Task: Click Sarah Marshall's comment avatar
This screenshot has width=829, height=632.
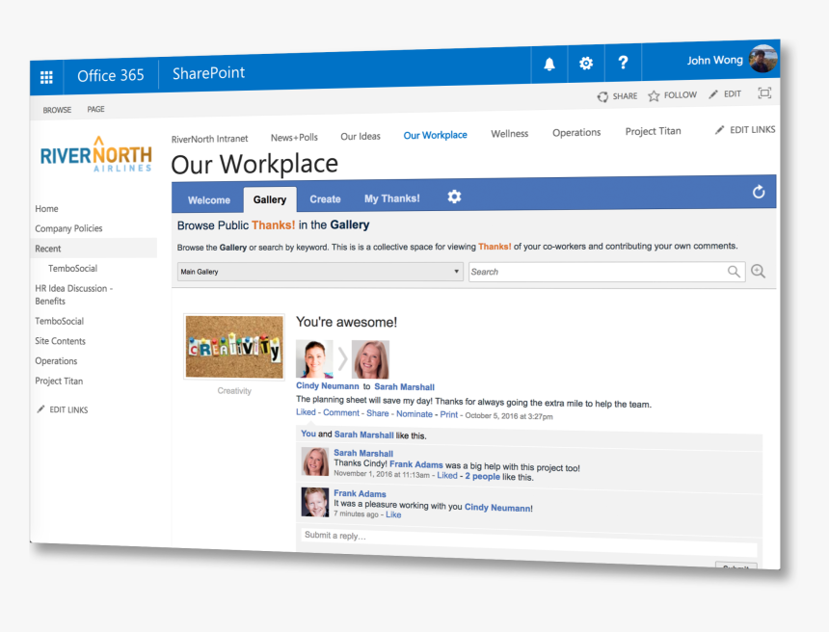Action: 315,461
